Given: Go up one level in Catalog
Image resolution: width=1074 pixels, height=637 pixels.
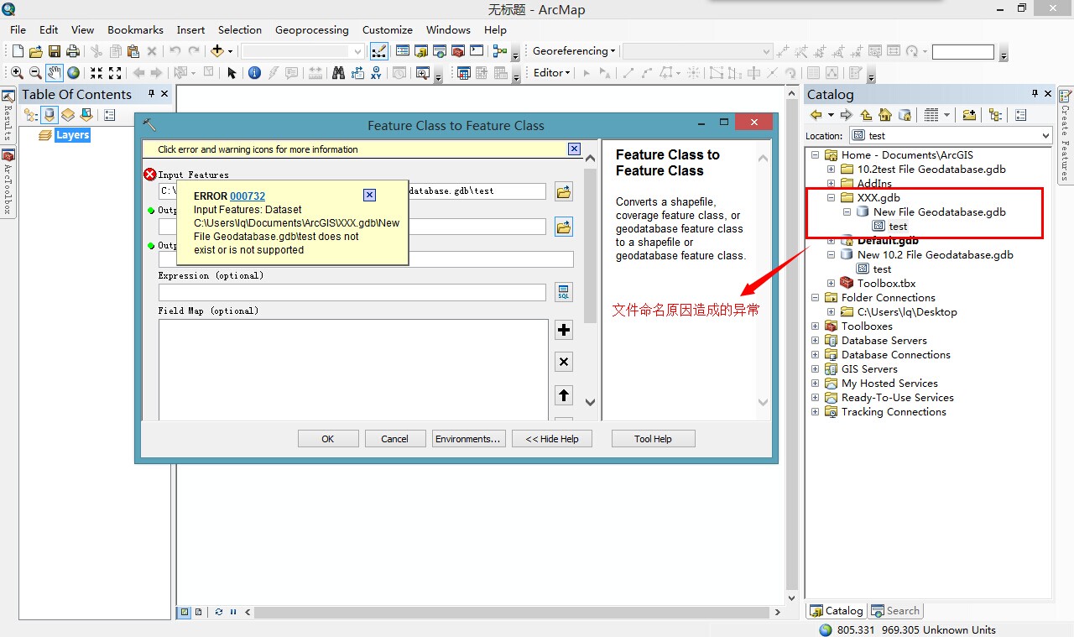Looking at the screenshot, I should (866, 115).
